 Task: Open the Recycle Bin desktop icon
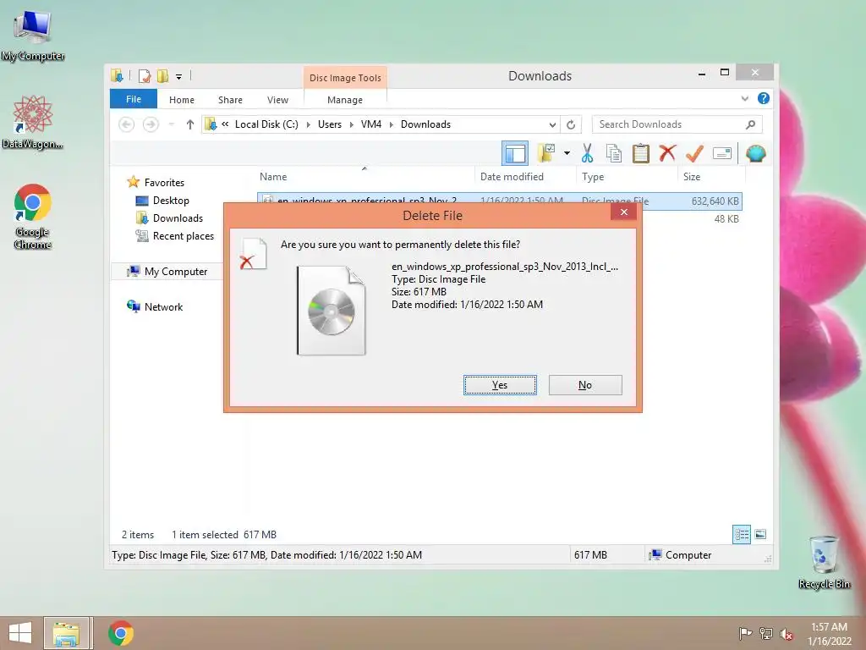824,562
